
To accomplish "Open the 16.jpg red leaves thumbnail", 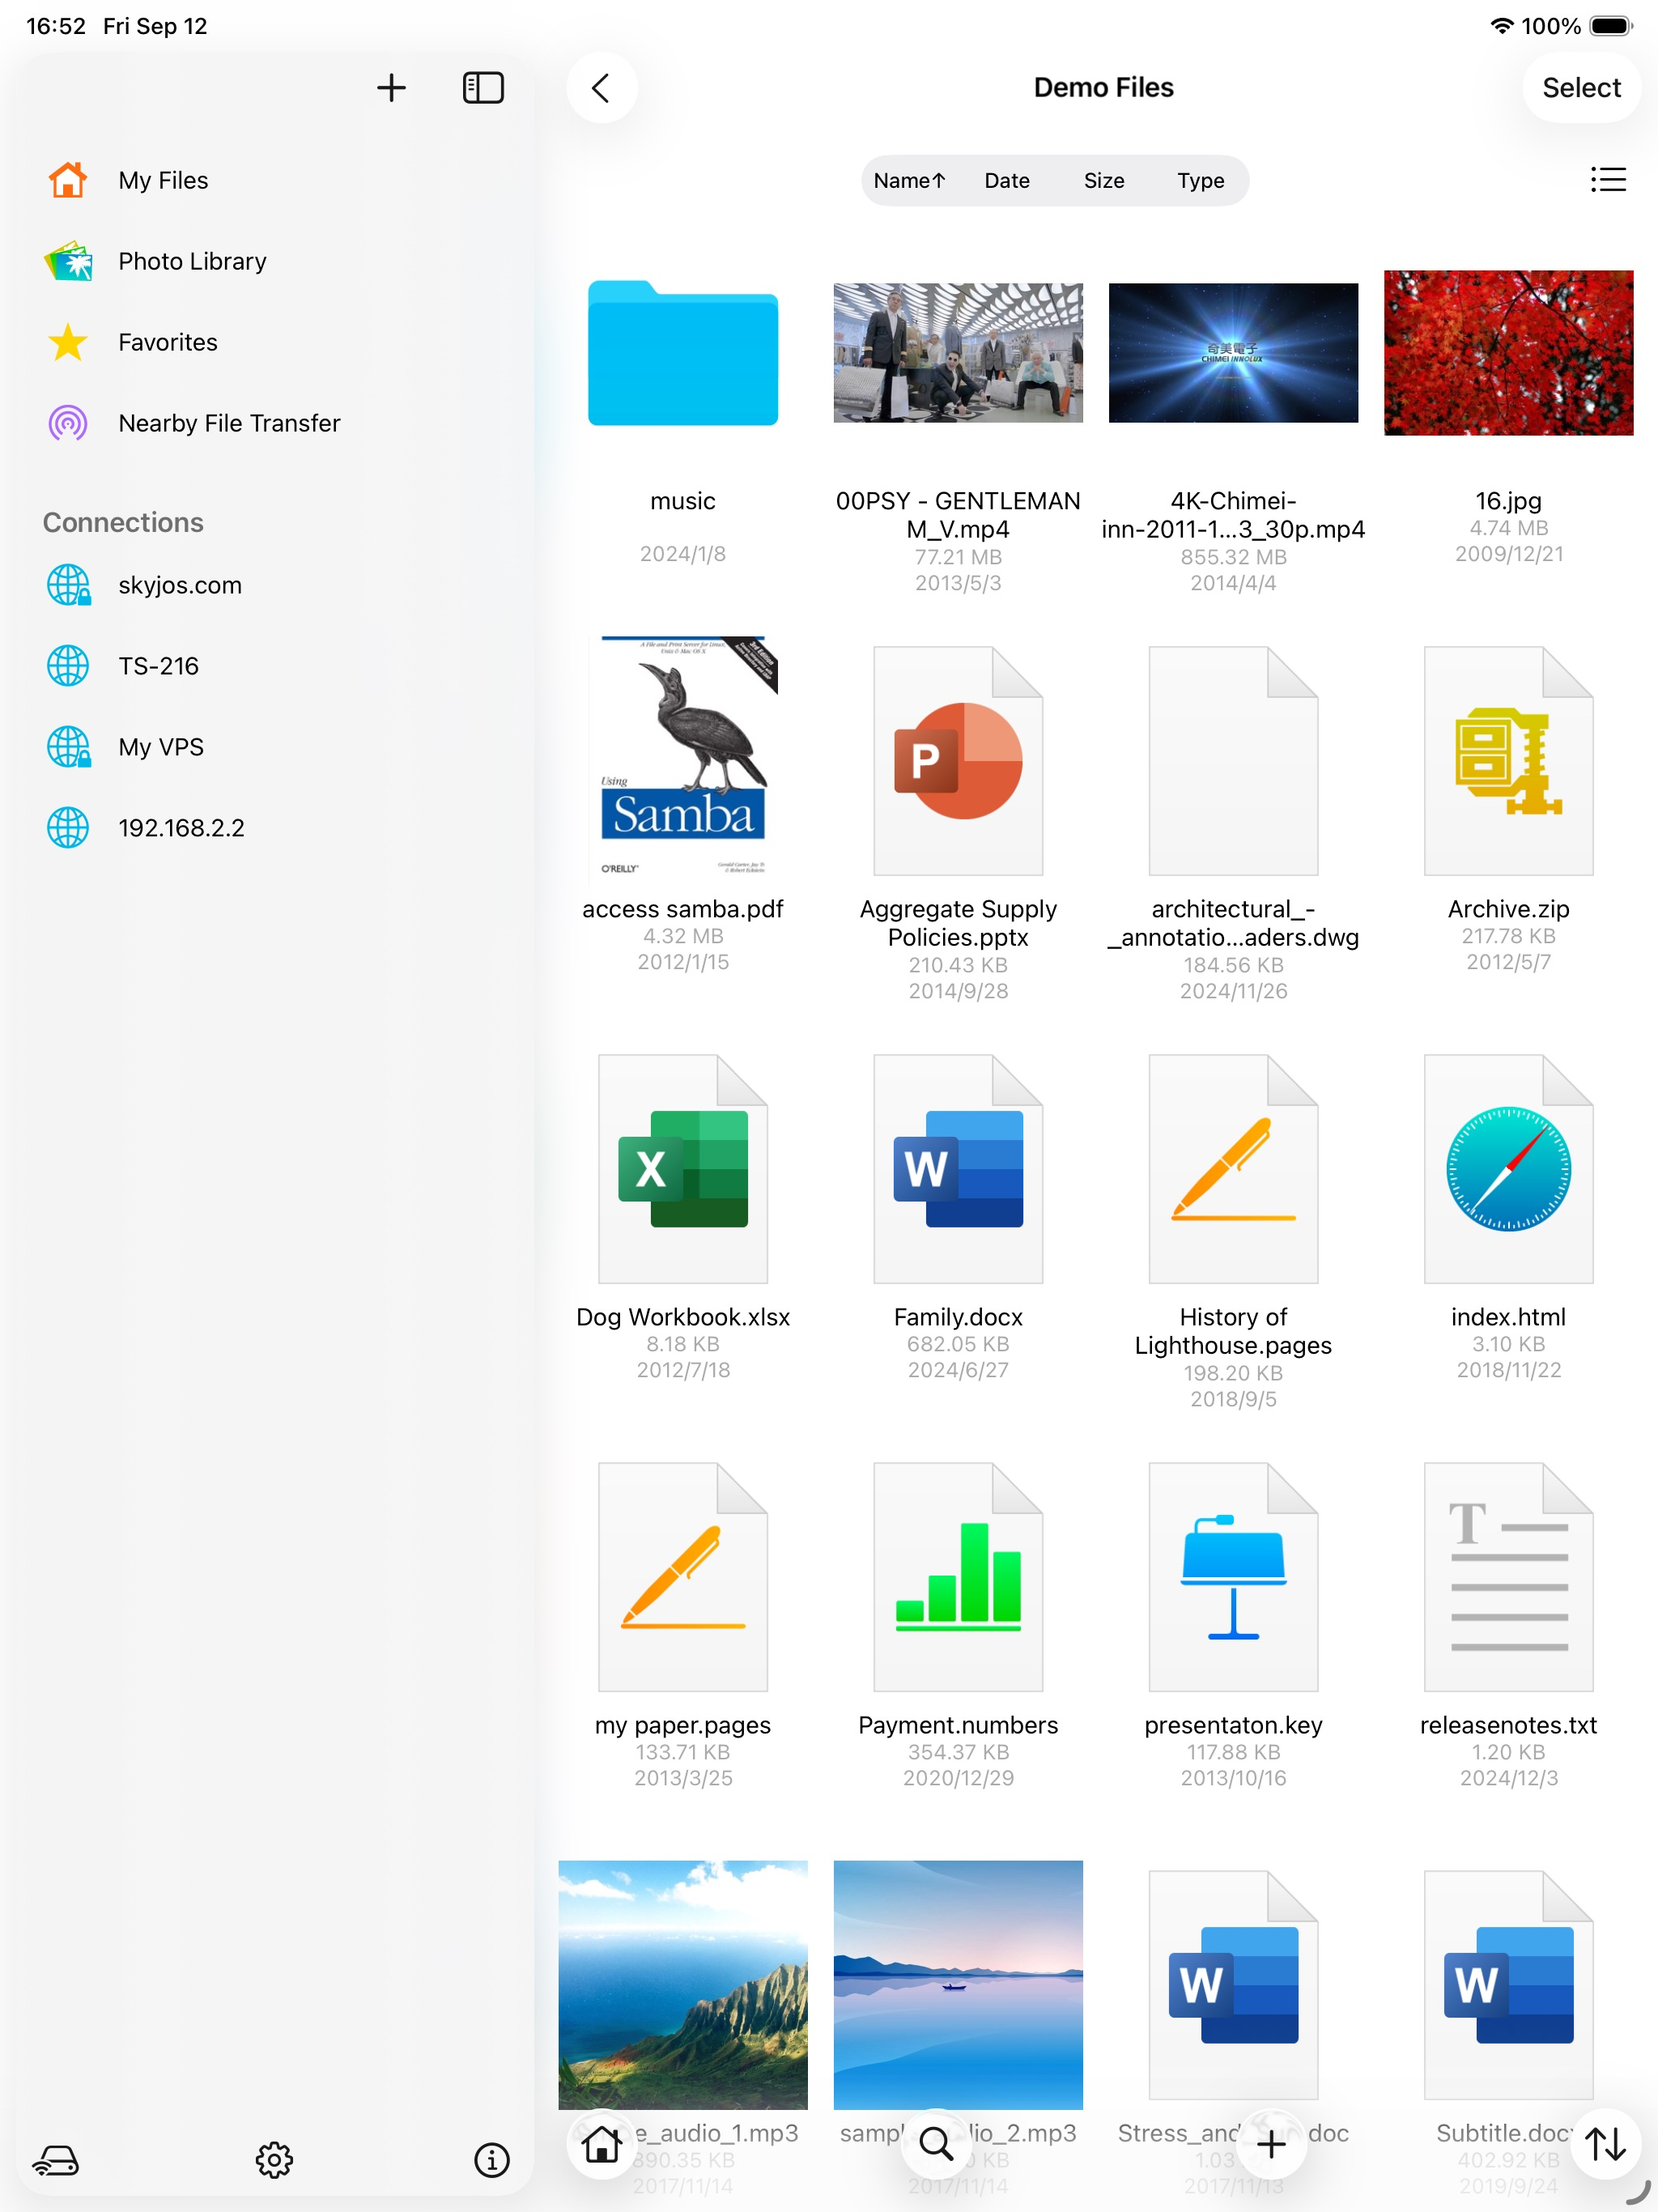I will tap(1507, 354).
